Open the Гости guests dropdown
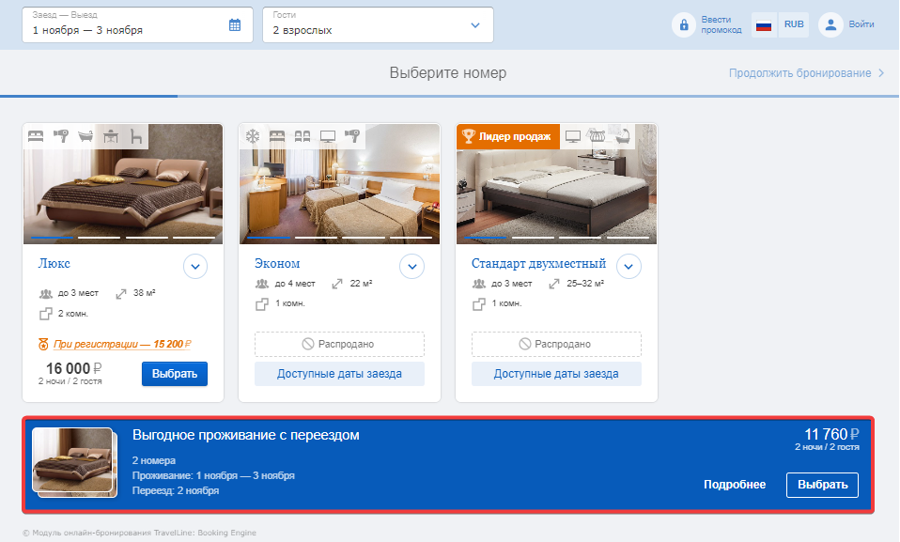 pos(378,24)
